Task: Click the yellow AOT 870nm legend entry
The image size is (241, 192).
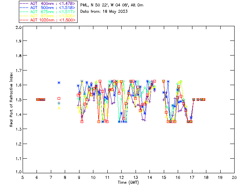Action: coord(47,16)
